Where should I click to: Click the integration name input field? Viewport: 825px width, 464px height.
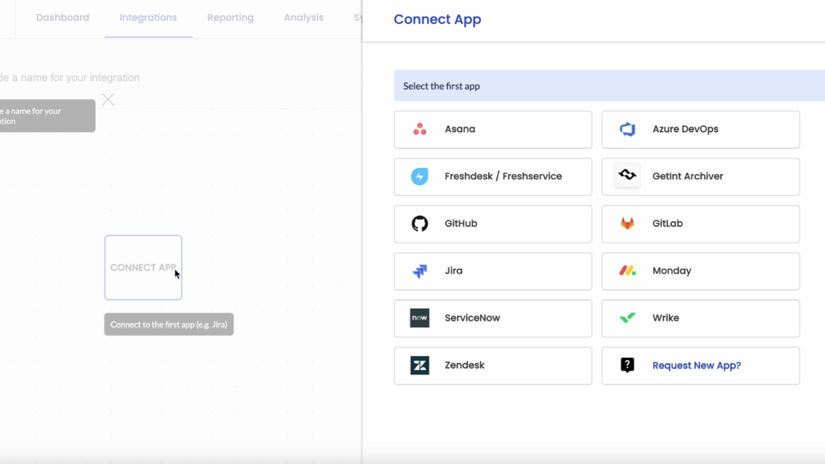pyautogui.click(x=180, y=78)
